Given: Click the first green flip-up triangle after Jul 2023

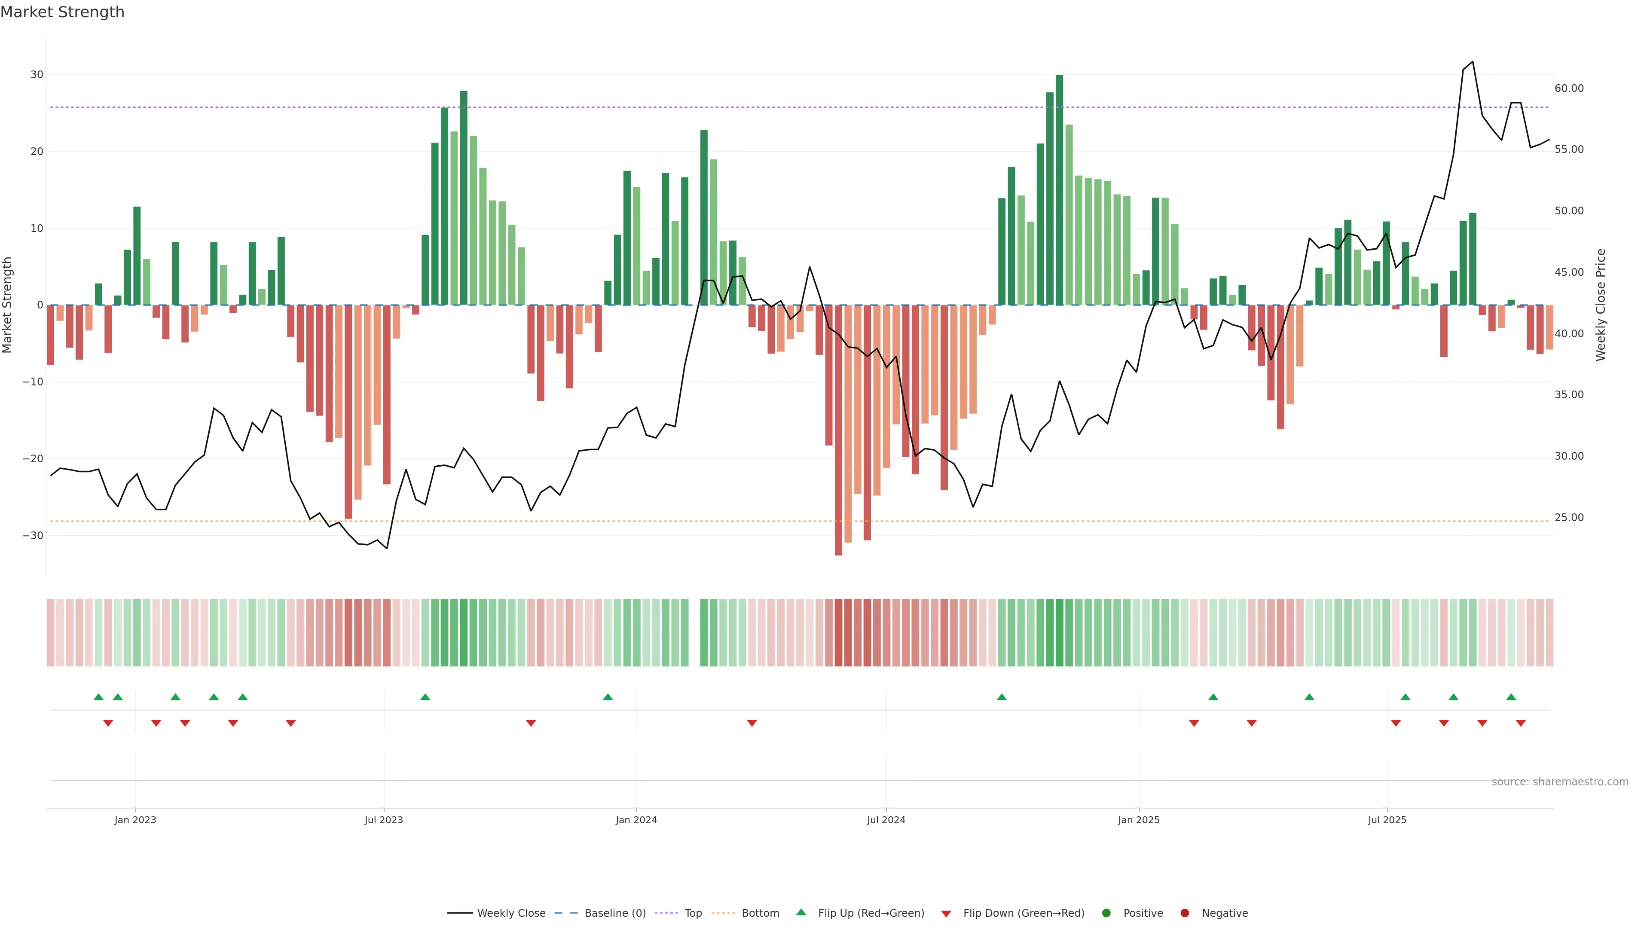Looking at the screenshot, I should click(x=425, y=697).
